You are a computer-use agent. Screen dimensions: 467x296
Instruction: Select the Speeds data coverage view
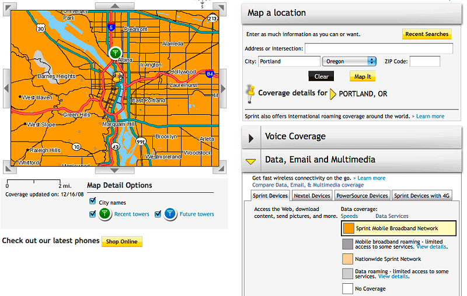349,216
